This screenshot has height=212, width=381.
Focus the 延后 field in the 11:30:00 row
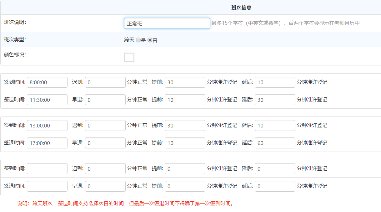click(x=275, y=100)
